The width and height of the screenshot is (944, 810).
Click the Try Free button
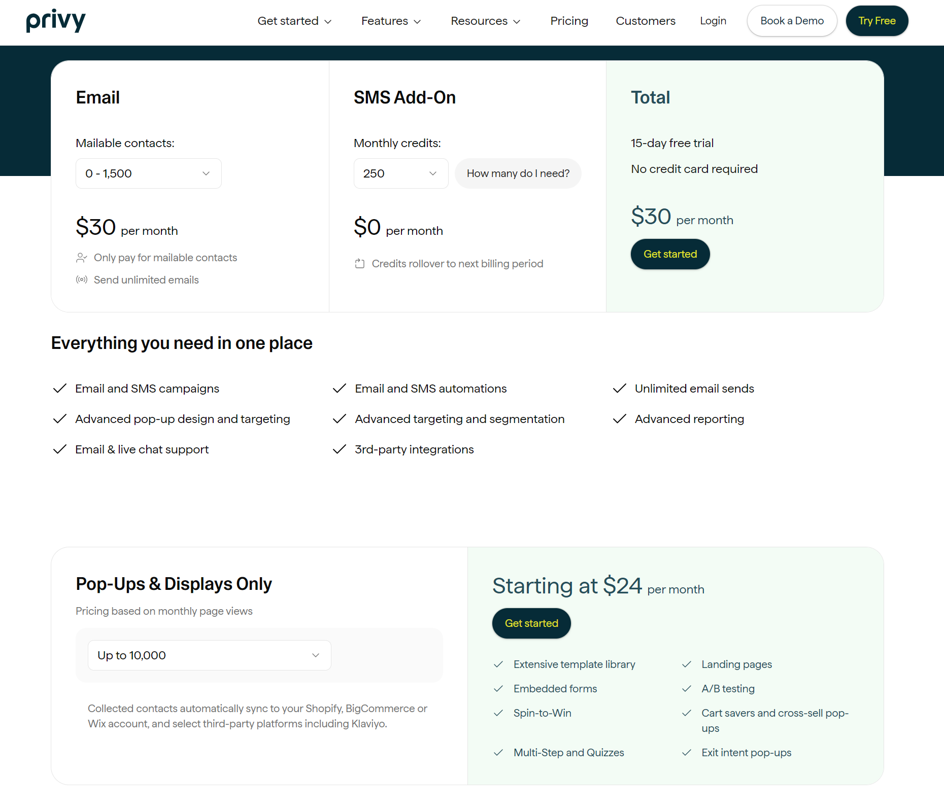pos(877,21)
